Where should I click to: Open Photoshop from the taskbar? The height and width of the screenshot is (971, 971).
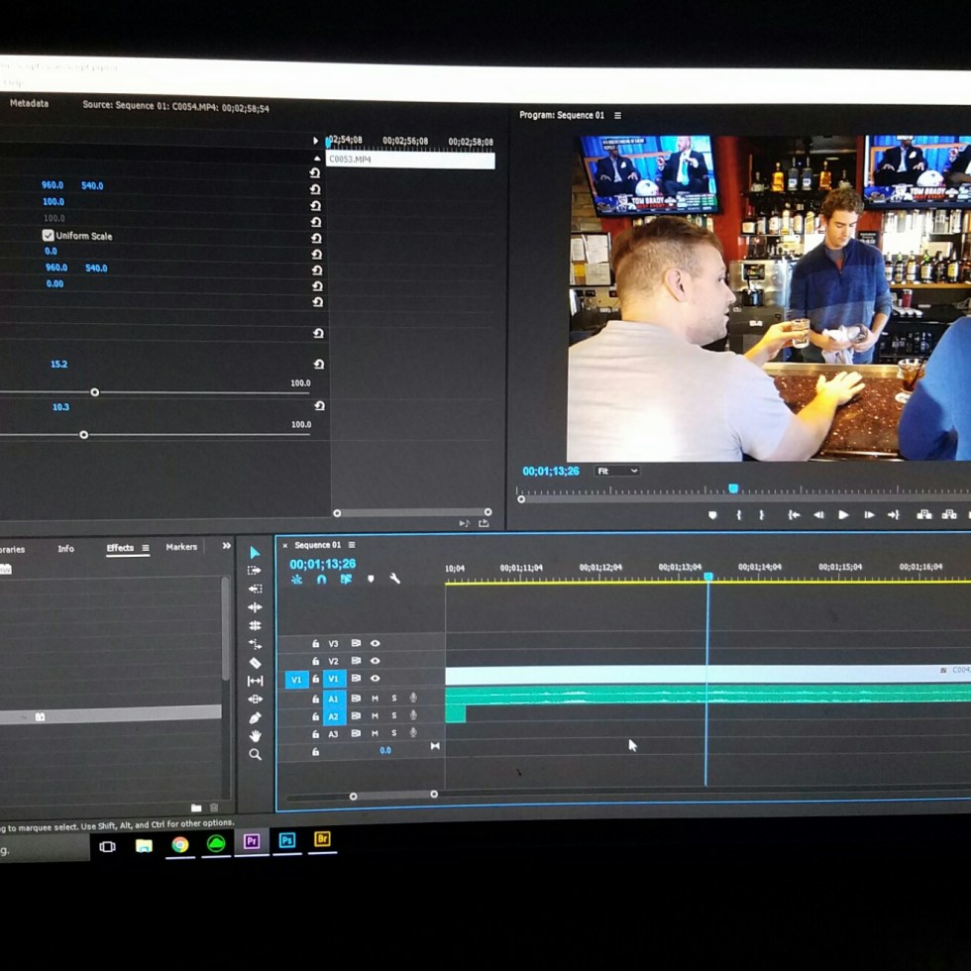tap(287, 840)
